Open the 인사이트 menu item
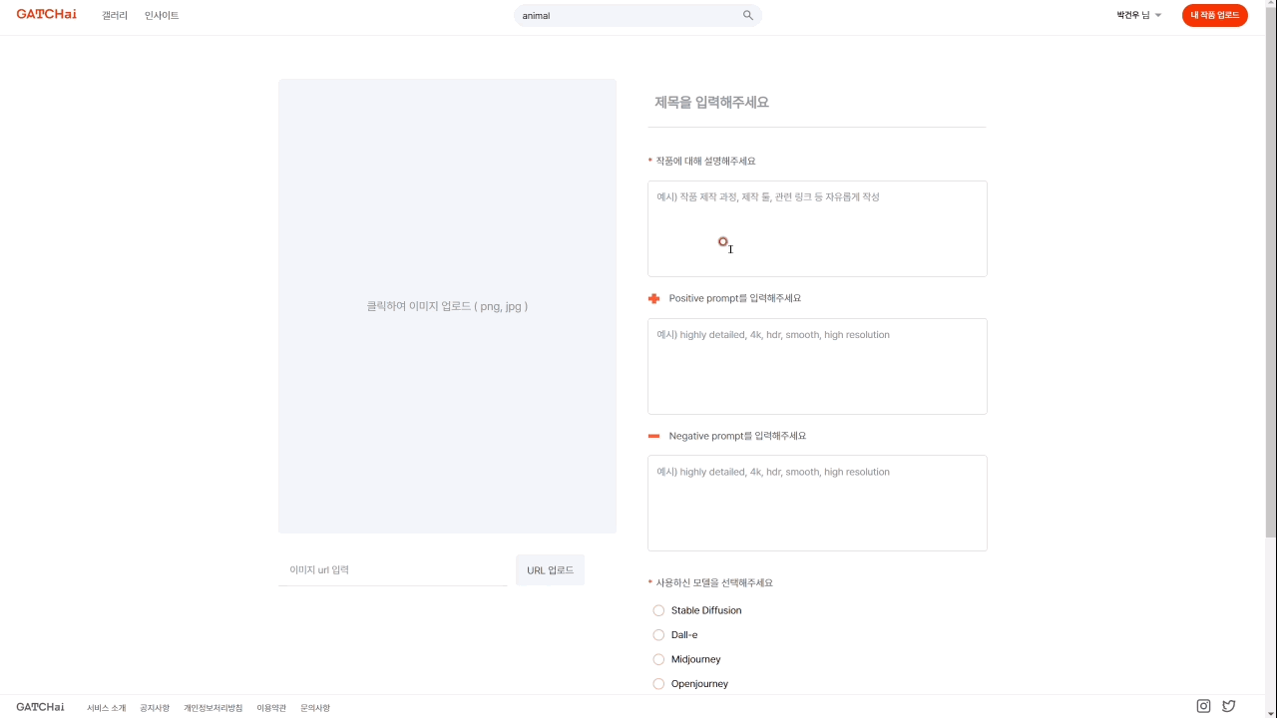 162,16
